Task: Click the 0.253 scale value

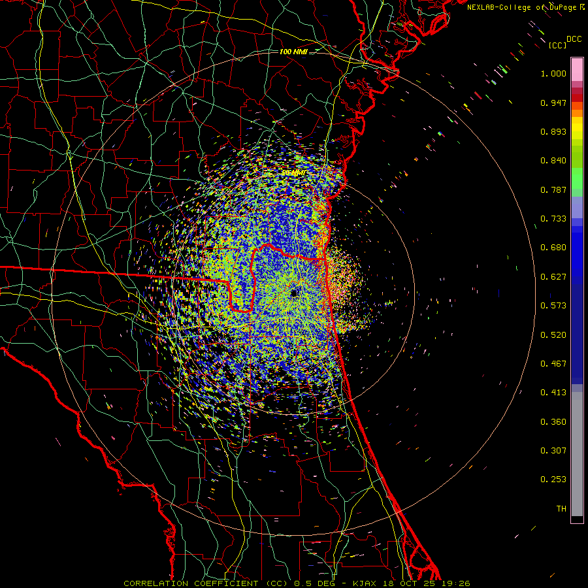Action: click(553, 480)
